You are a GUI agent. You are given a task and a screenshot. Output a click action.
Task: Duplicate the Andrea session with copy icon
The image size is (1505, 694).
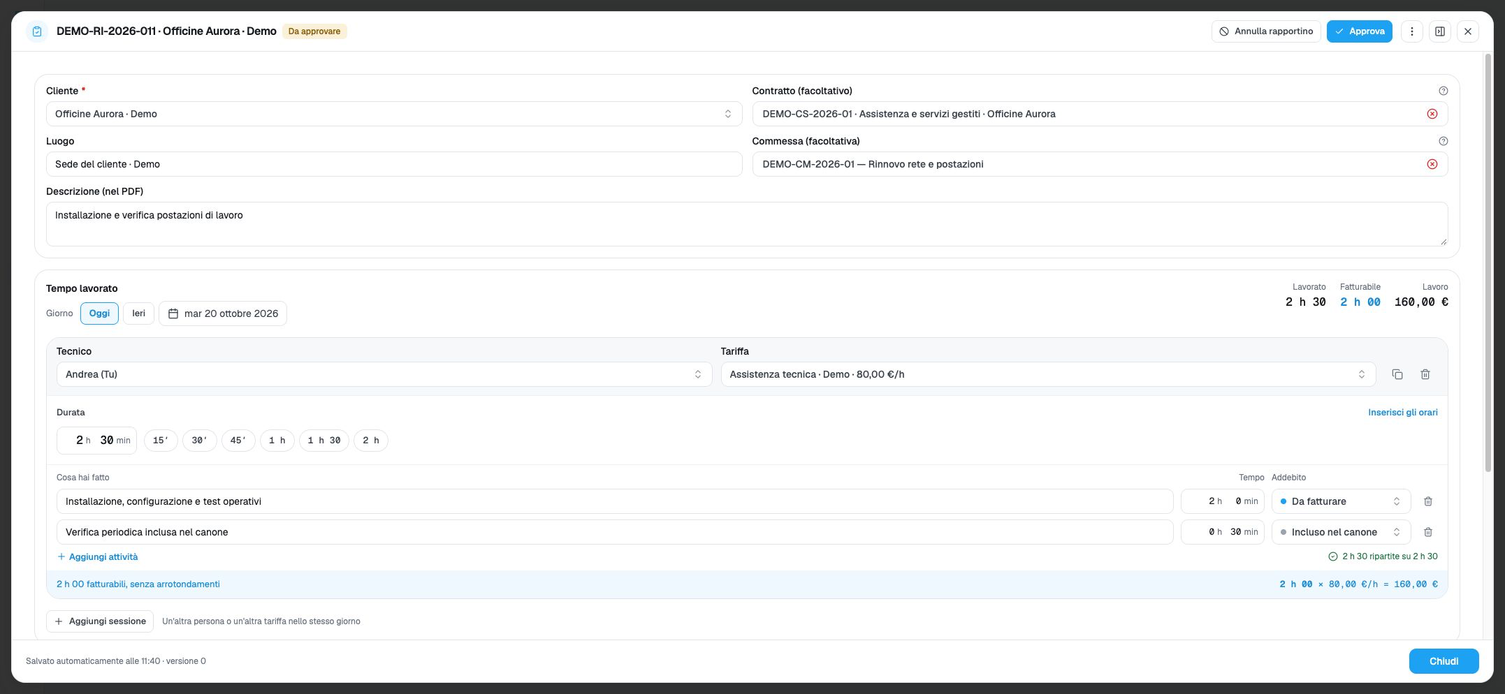point(1397,374)
